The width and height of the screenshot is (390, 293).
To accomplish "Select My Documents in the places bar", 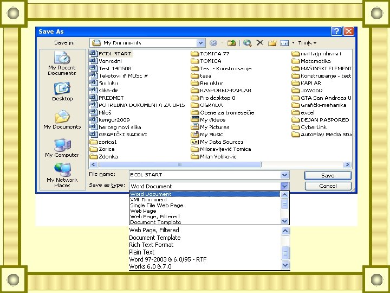I will point(62,119).
